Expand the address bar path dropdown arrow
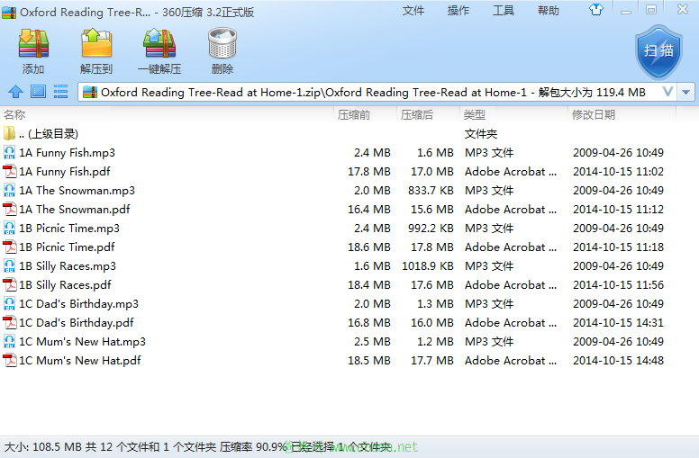 686,92
